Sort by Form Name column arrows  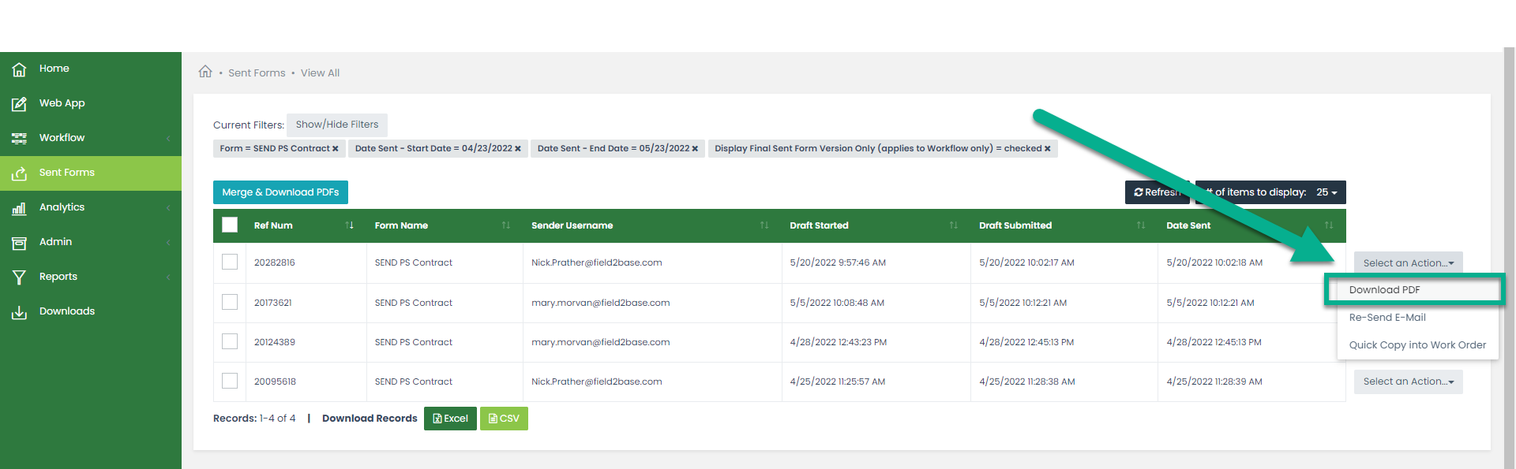click(x=505, y=225)
